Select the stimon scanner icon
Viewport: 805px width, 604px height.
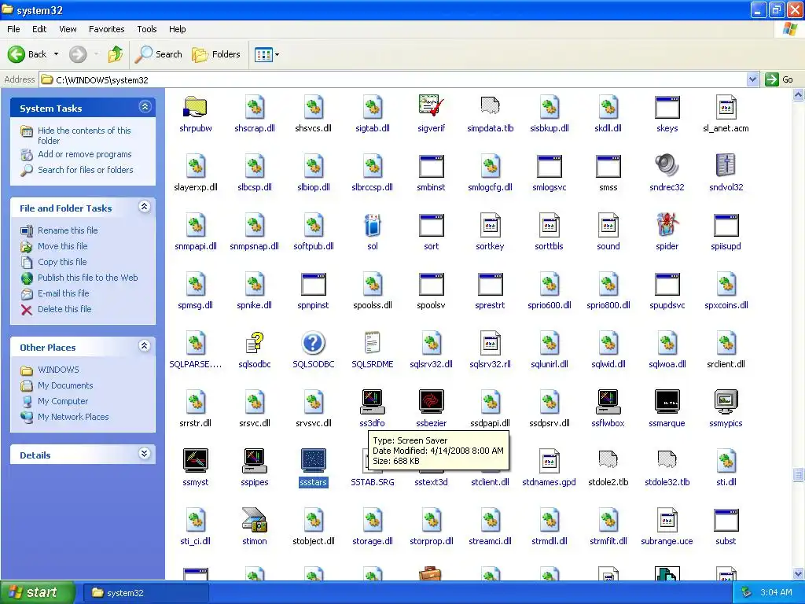pos(255,521)
